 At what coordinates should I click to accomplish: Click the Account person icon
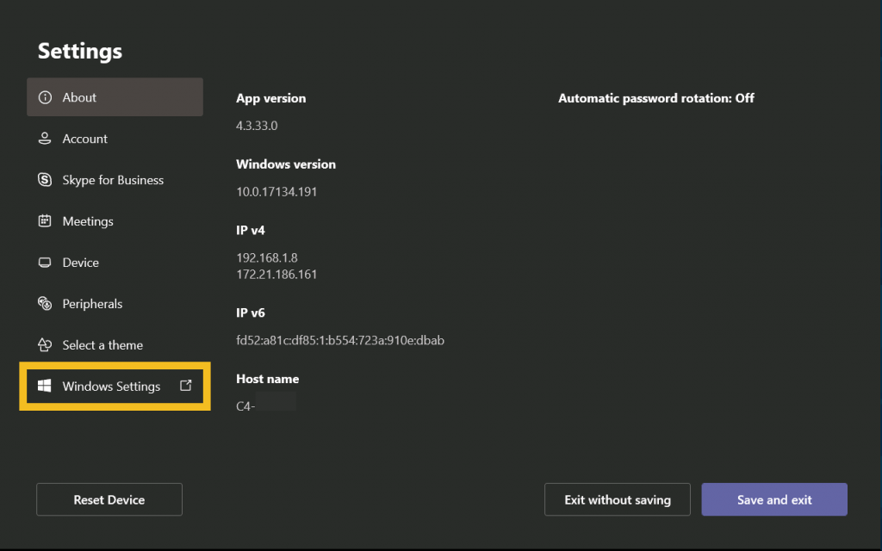point(45,139)
